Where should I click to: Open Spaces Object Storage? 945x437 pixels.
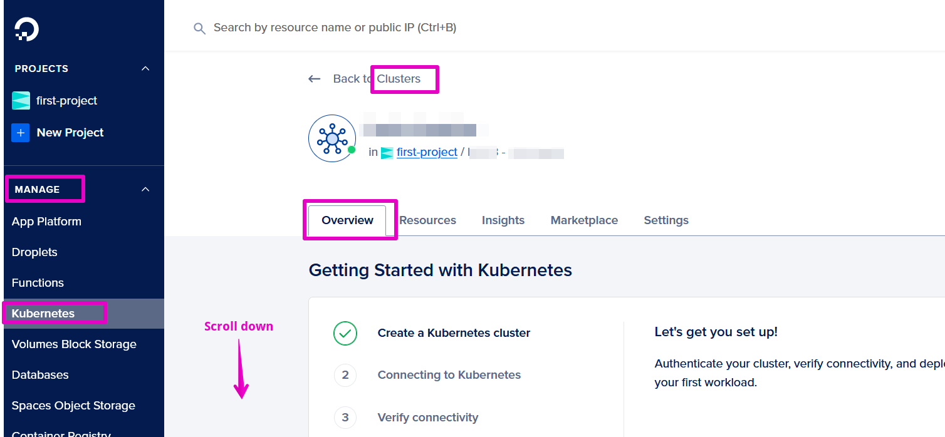coord(73,406)
